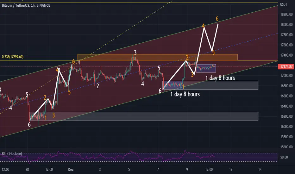The width and height of the screenshot is (295, 174).
Task: Click the 16400.00 price axis label
Action: (286, 106)
